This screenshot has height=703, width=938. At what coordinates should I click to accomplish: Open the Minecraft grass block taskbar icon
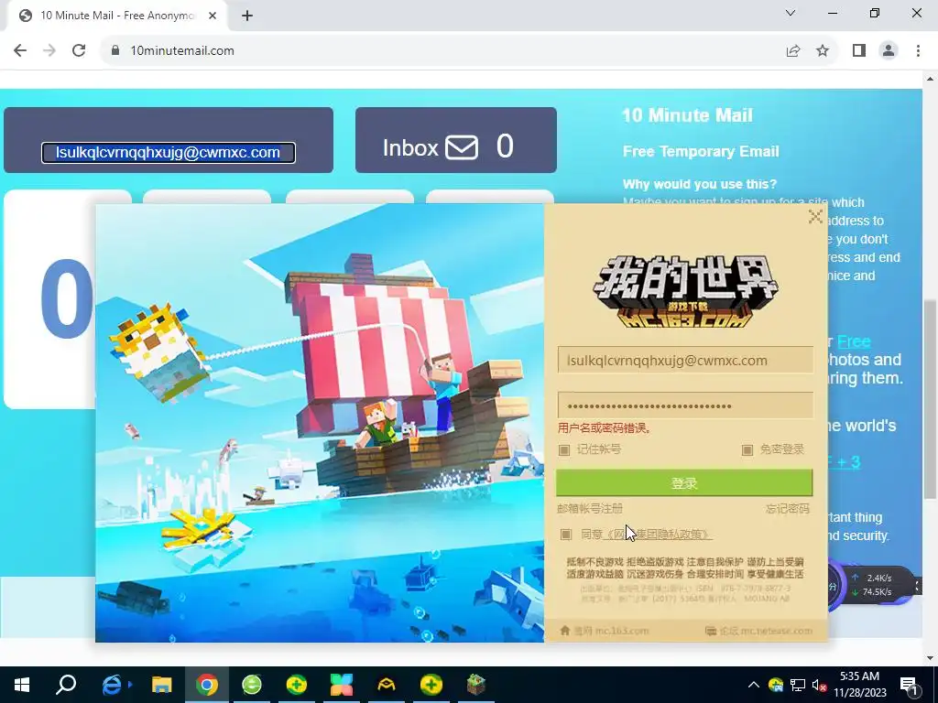pyautogui.click(x=476, y=685)
